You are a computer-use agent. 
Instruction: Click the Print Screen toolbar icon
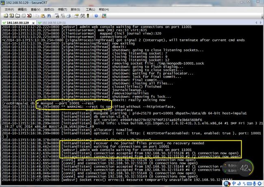click(x=57, y=16)
